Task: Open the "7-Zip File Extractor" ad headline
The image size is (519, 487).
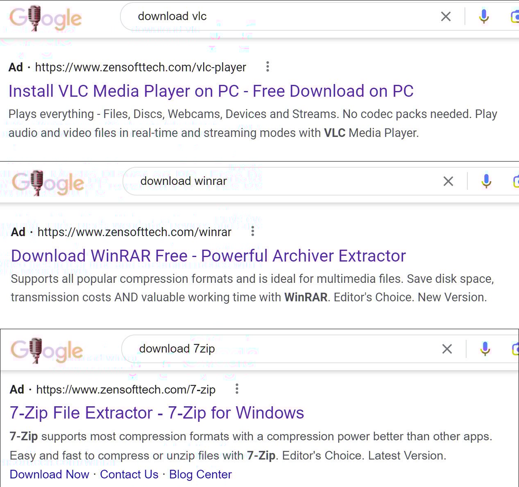Action: pyautogui.click(x=156, y=413)
